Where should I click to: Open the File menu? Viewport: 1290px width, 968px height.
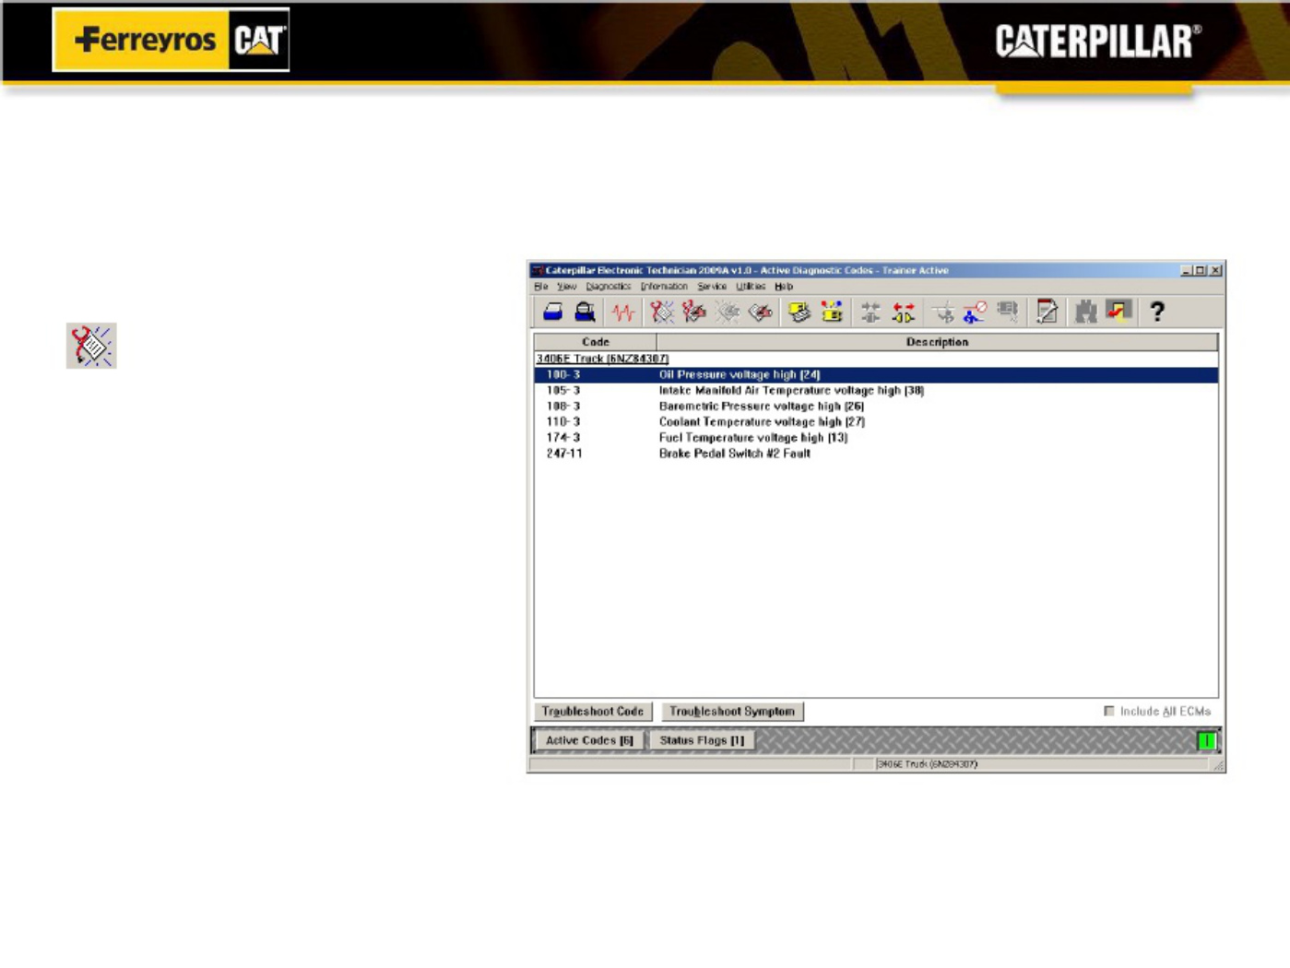pos(541,287)
